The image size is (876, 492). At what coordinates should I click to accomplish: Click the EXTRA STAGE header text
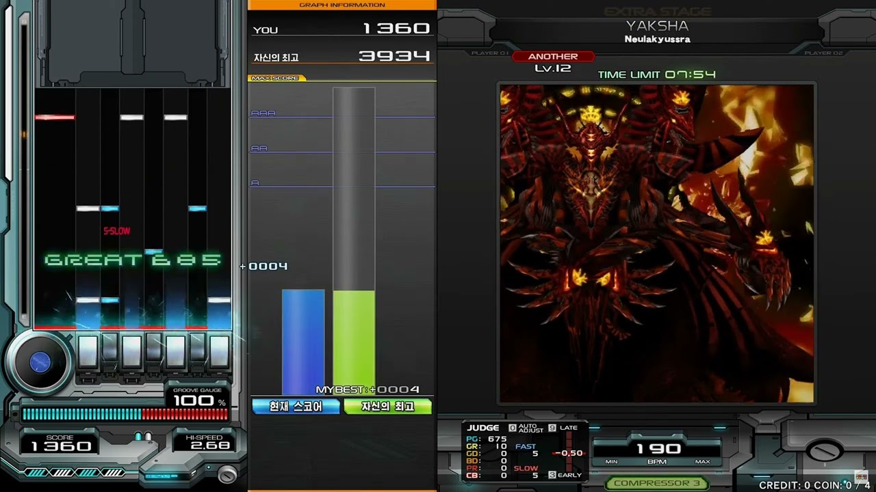[x=658, y=12]
